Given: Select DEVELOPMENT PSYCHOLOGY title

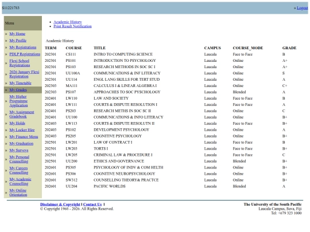Looking at the screenshot, I should pyautogui.click(x=121, y=130).
